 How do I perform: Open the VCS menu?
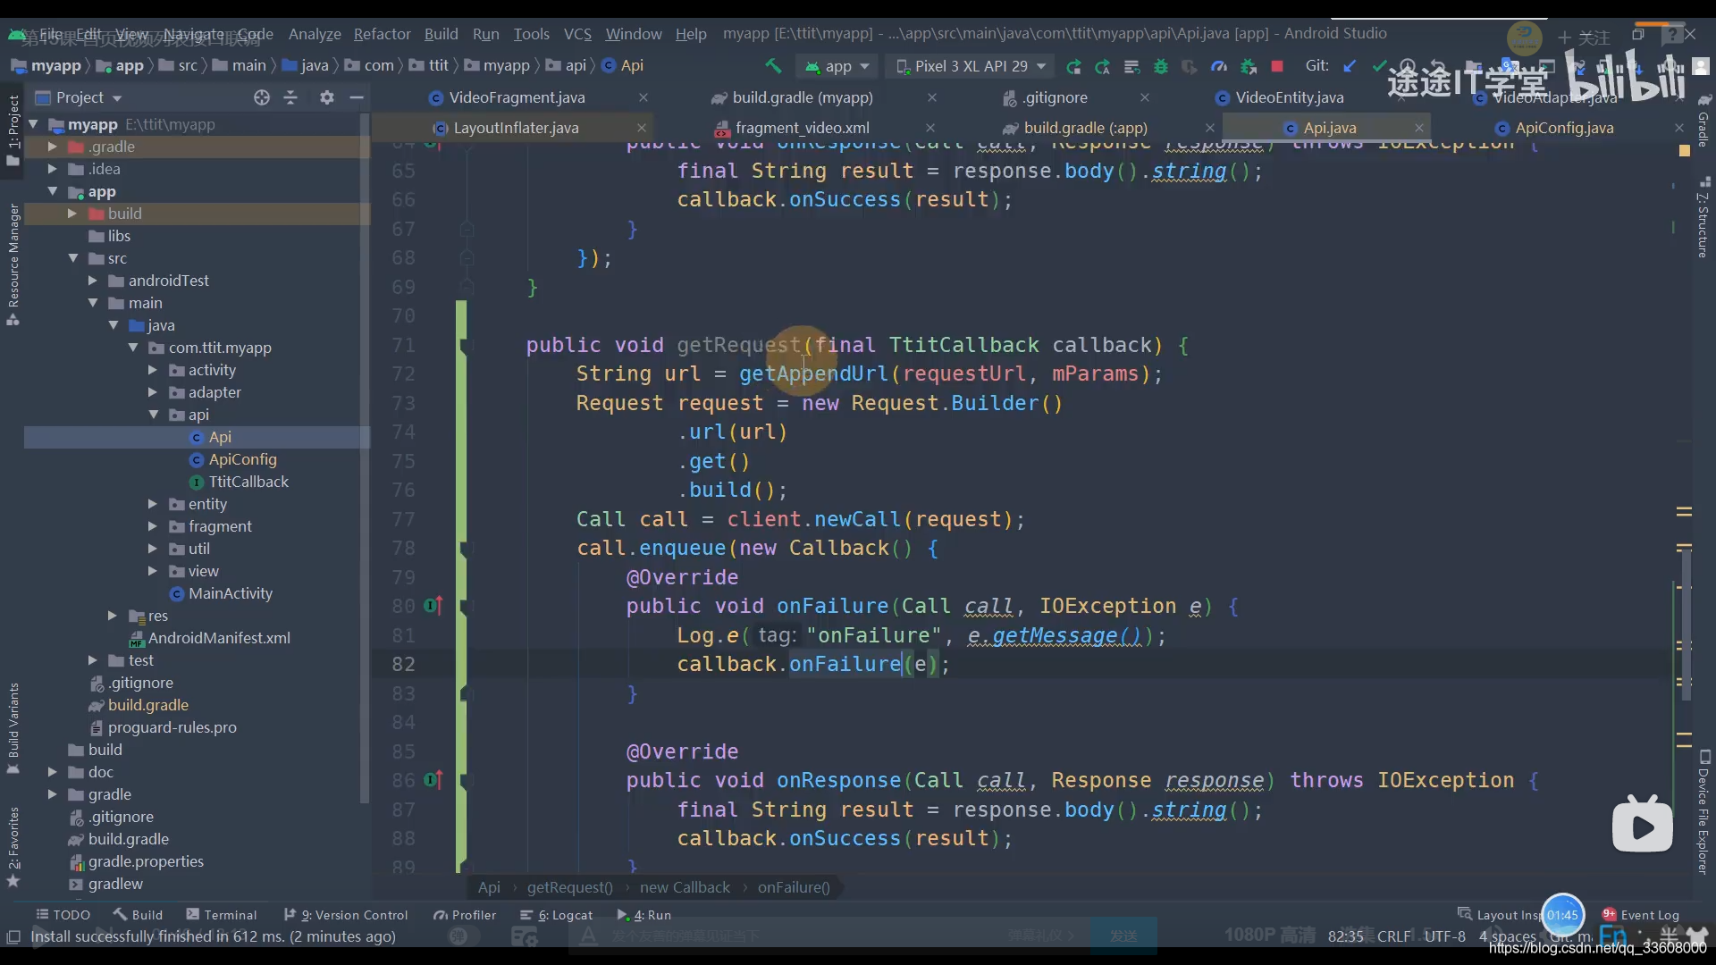click(x=577, y=34)
